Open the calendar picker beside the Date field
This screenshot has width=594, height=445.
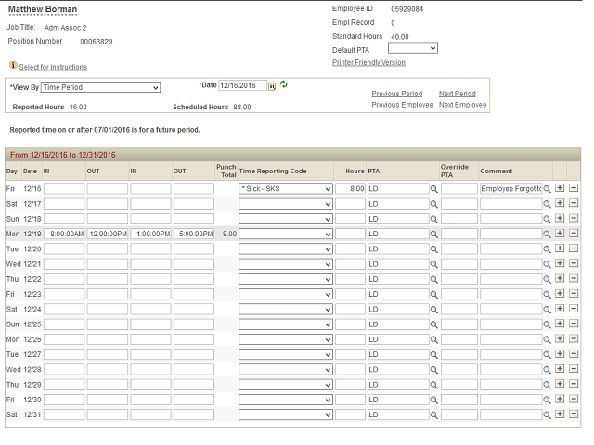coord(272,85)
